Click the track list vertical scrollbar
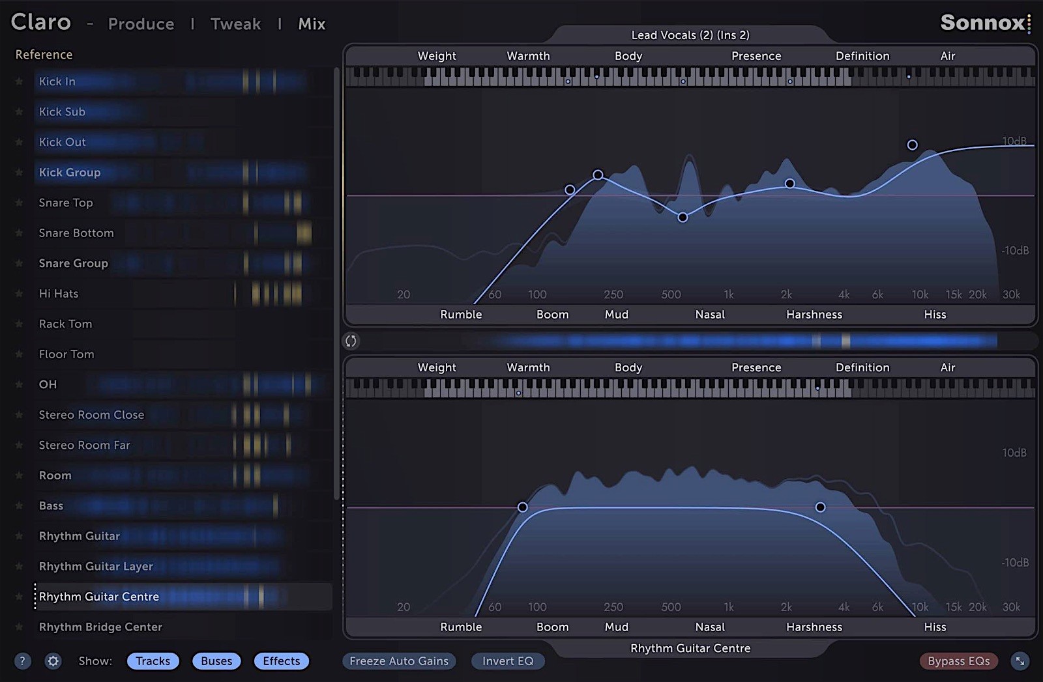Viewport: 1043px width, 682px height. (336, 283)
